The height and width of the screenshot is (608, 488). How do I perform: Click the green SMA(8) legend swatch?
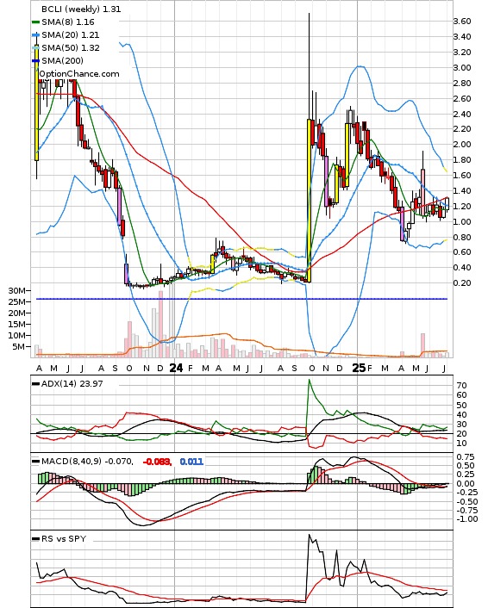pos(35,22)
